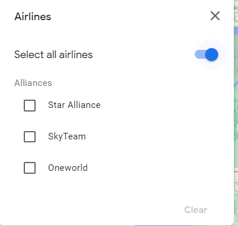Click the Oneworld text label
Viewport: 238px width, 226px height.
[x=68, y=168]
